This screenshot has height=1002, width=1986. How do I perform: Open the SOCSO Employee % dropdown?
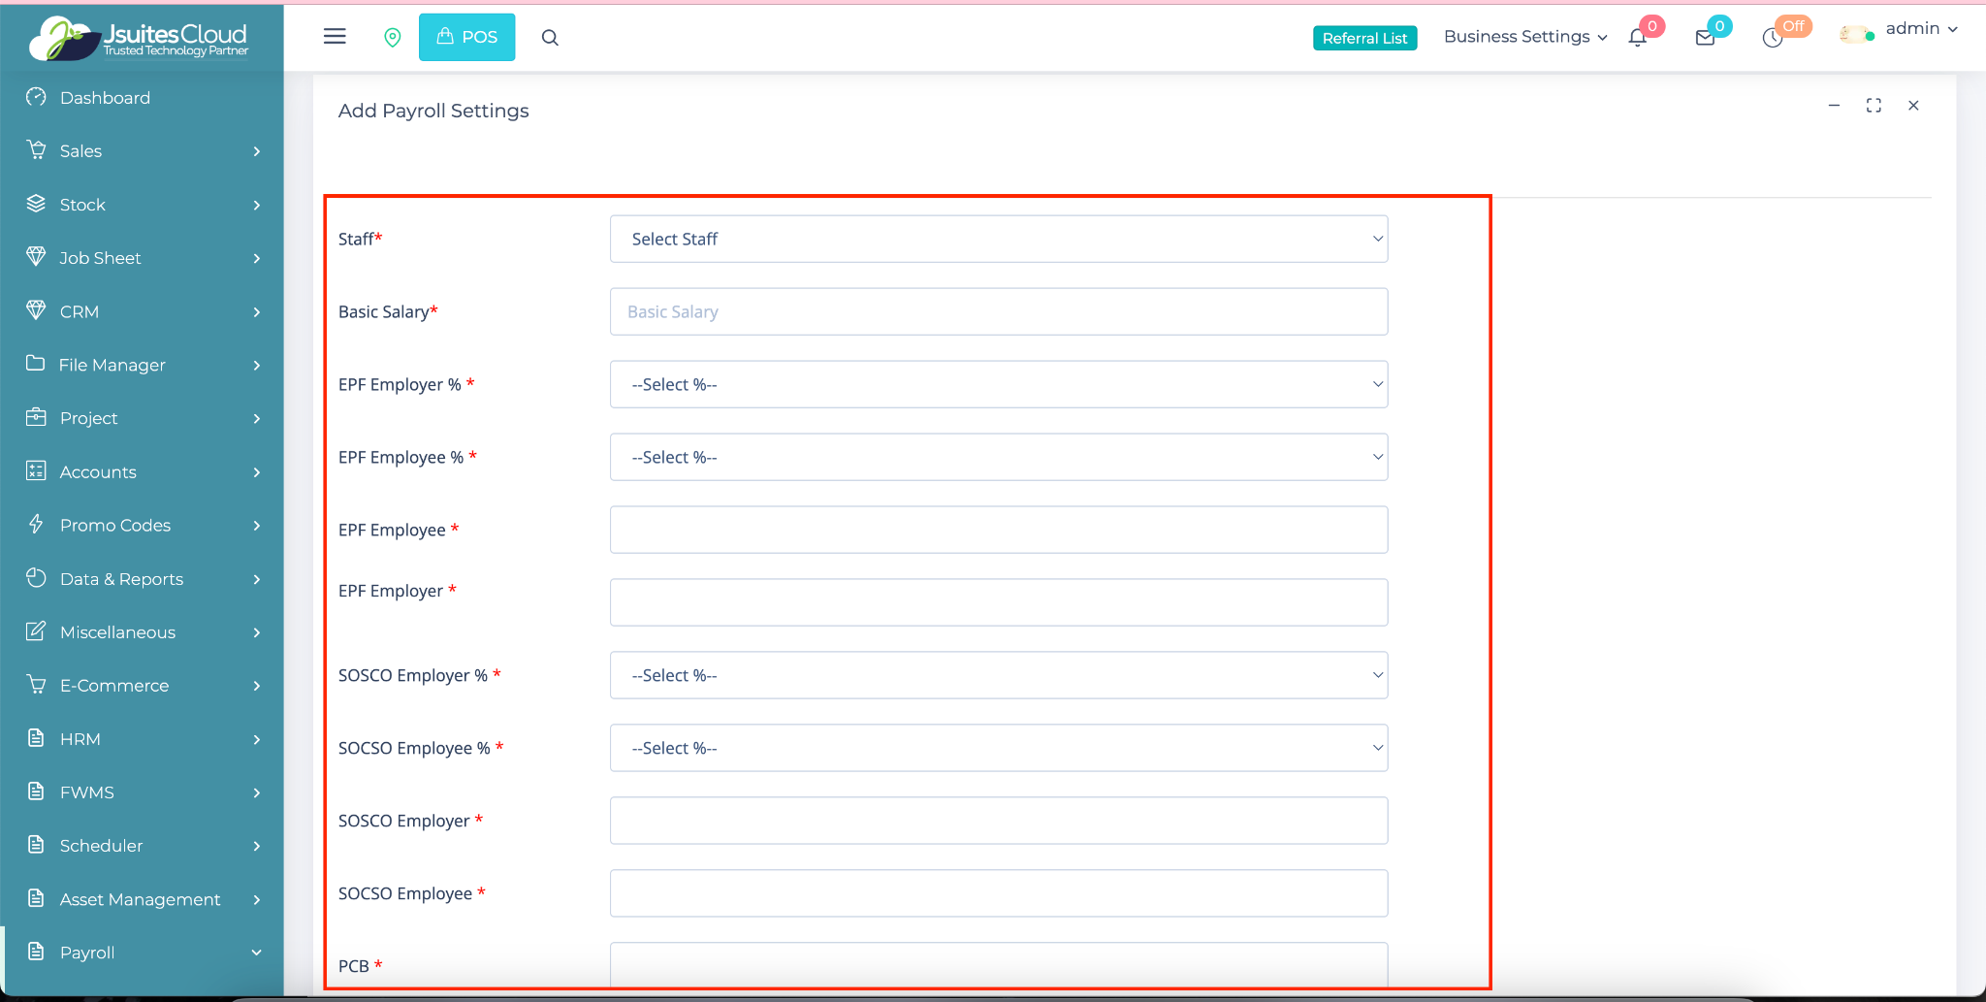click(998, 748)
